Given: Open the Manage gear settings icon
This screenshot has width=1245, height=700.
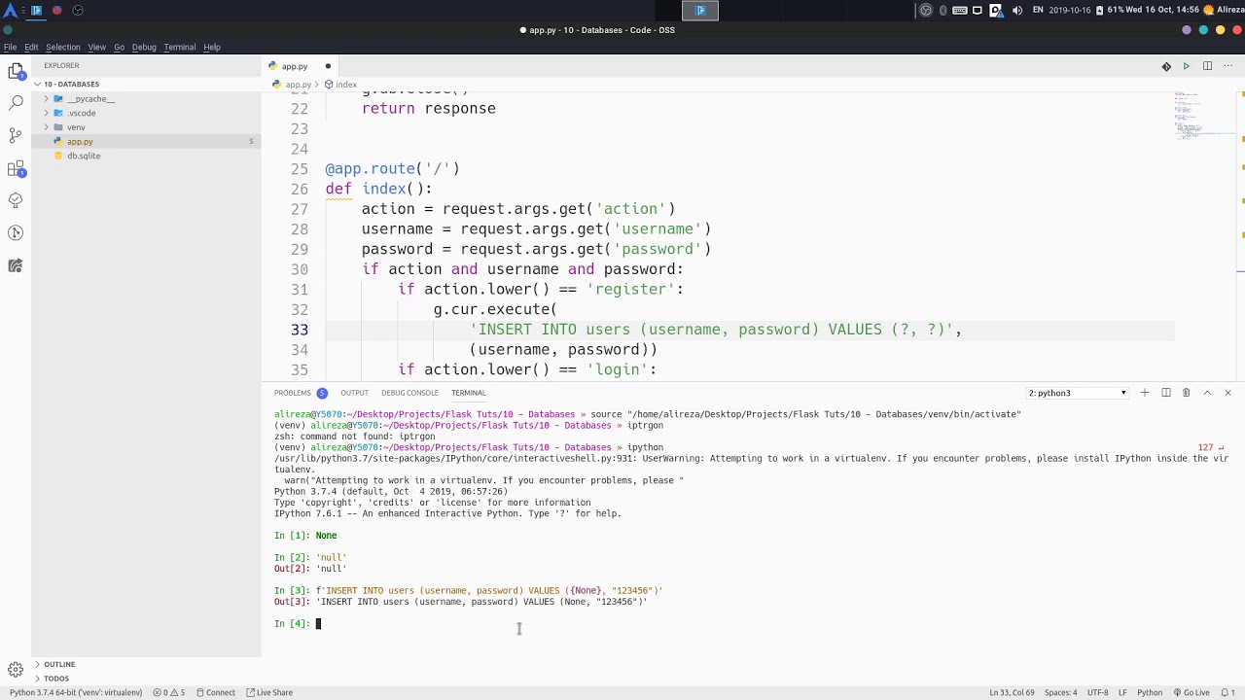Looking at the screenshot, I should (x=16, y=669).
